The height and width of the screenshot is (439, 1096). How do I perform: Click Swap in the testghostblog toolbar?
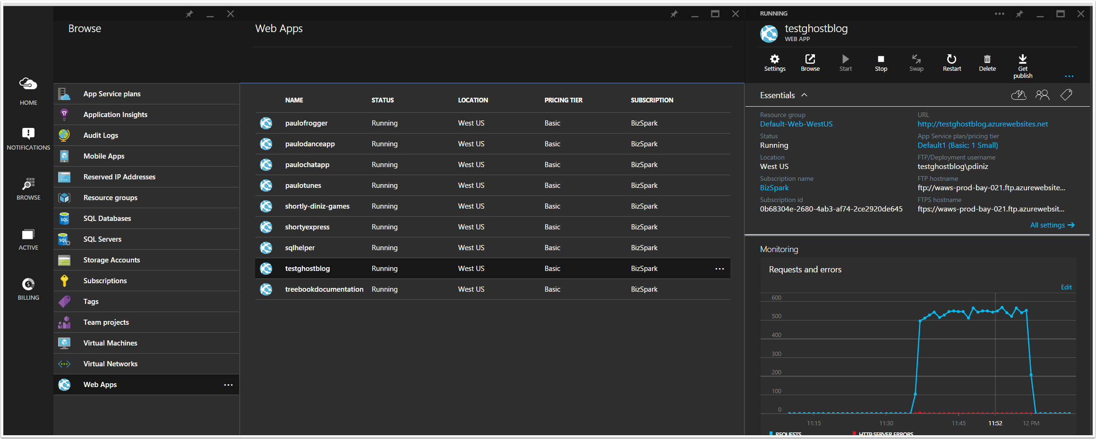click(916, 63)
